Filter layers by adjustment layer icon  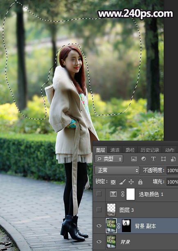click(144, 159)
